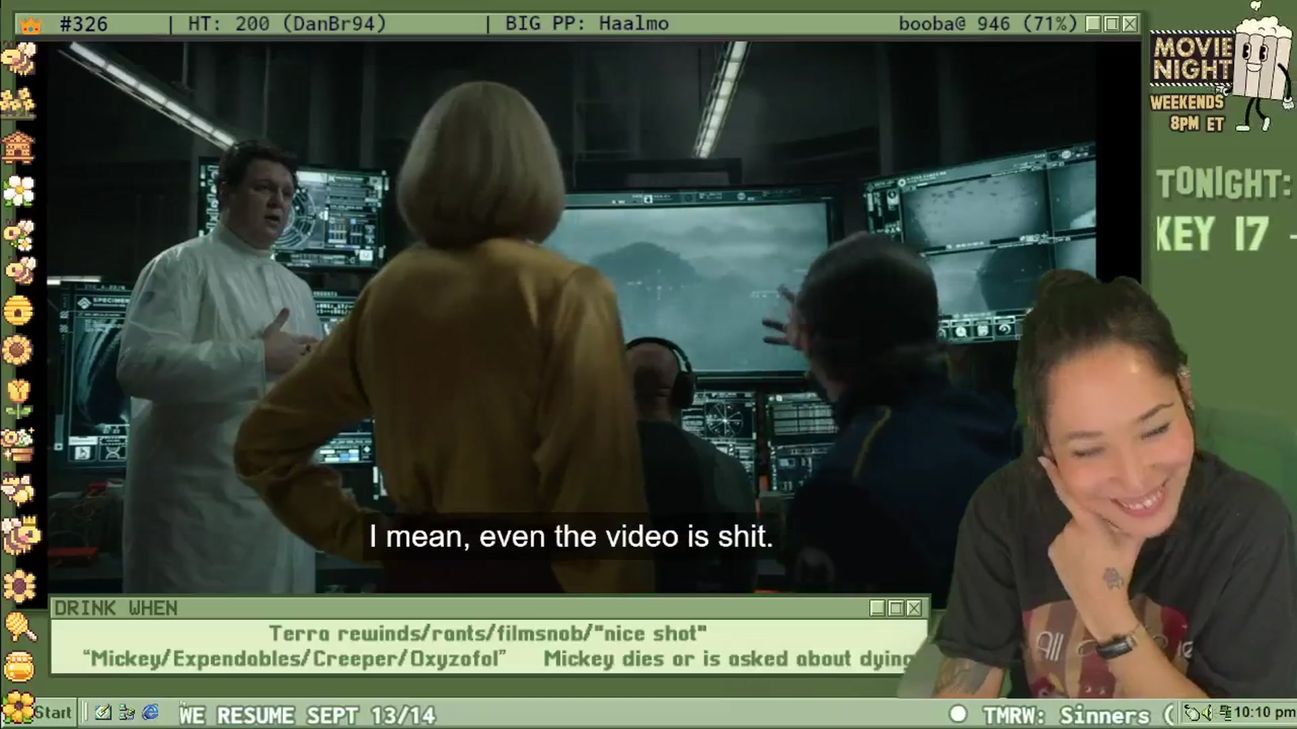
Task: Click the orange crown icon beside #326
Action: (x=30, y=26)
